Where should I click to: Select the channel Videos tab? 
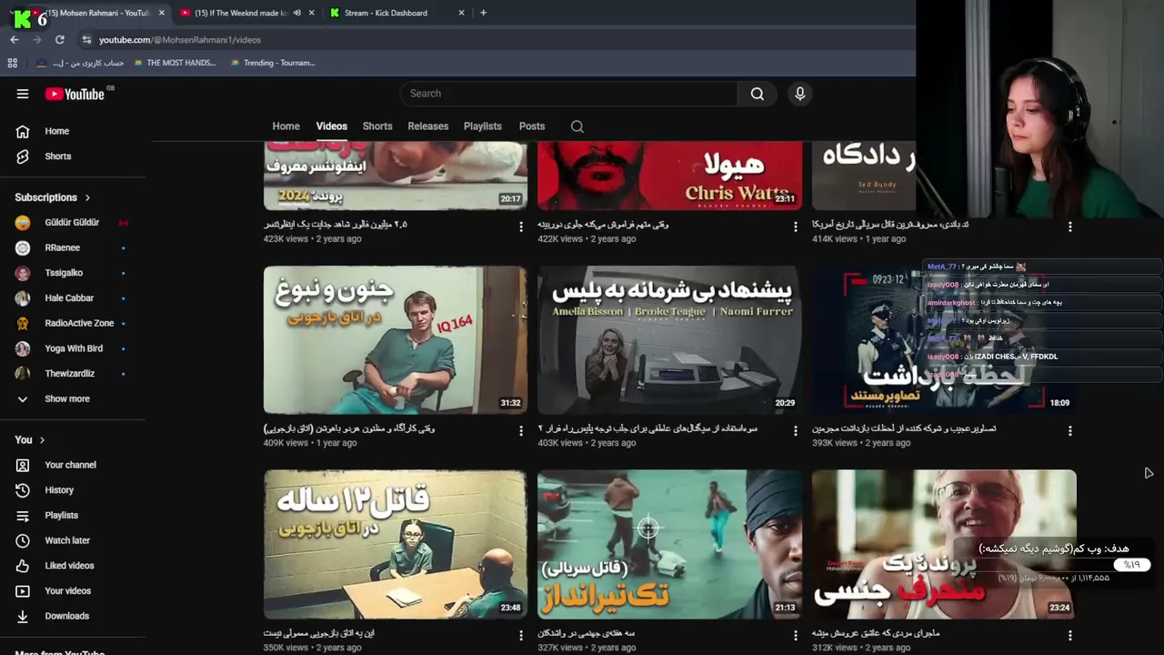point(331,126)
